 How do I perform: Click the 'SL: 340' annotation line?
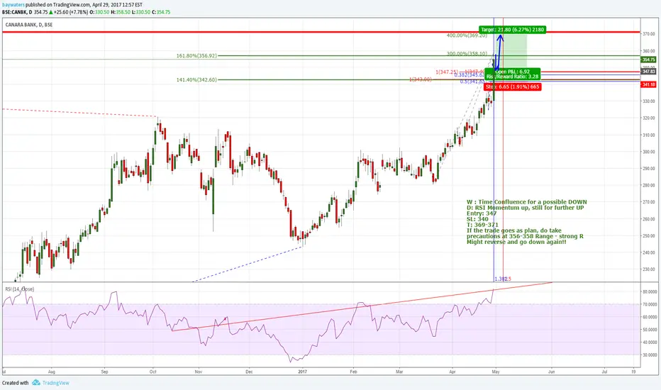(x=477, y=219)
